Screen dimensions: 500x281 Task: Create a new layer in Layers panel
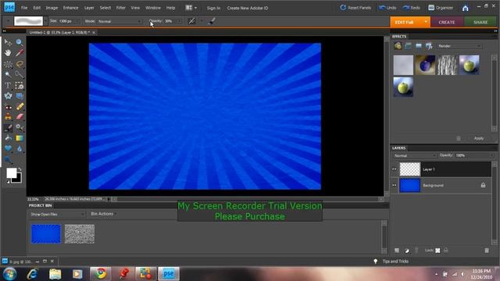click(397, 251)
